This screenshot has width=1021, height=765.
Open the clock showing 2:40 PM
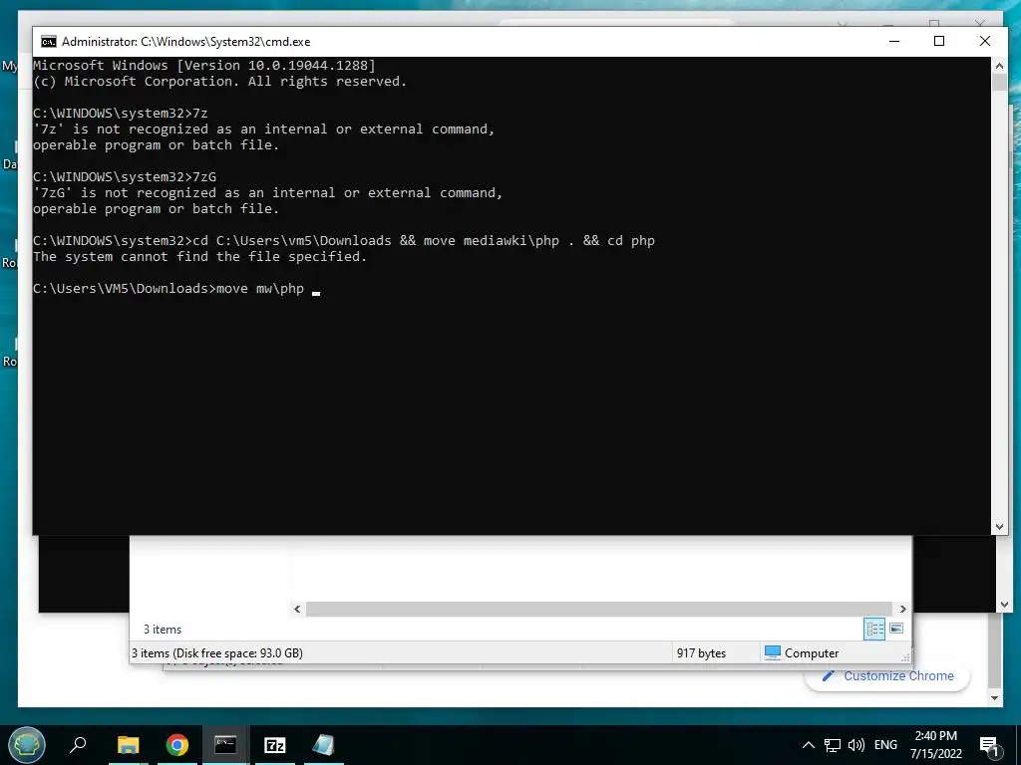point(935,745)
